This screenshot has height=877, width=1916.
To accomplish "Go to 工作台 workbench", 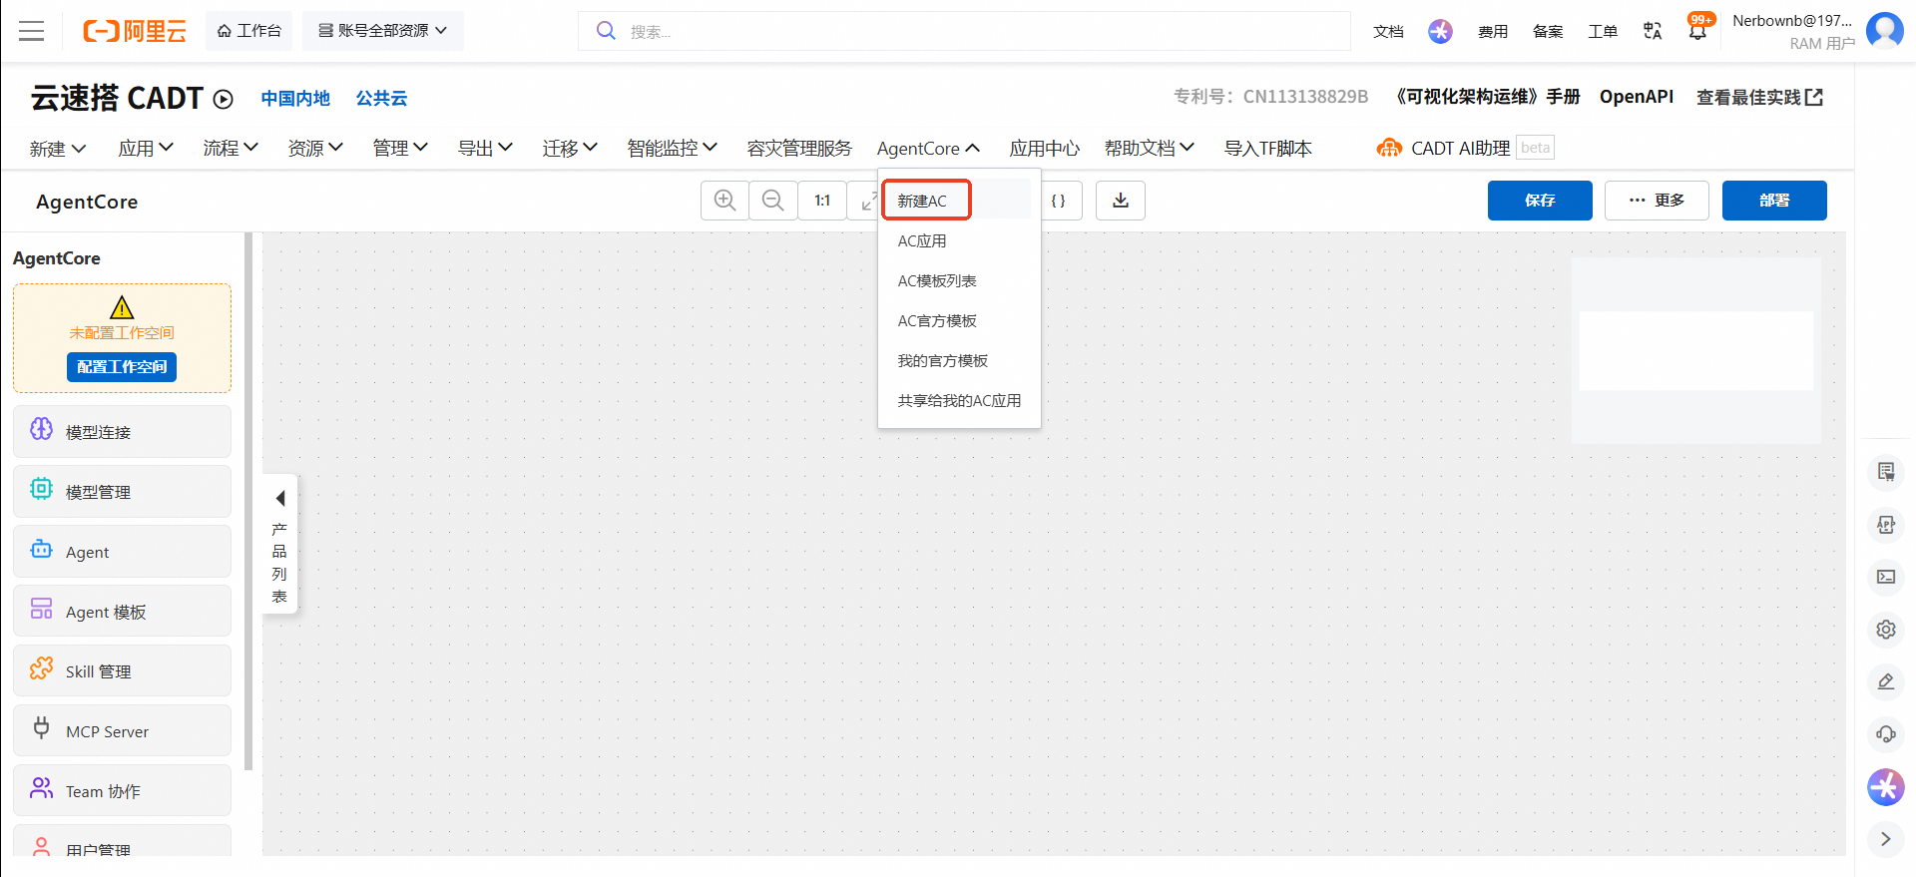I will [248, 31].
